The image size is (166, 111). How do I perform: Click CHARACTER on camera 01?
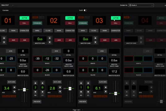(x=24, y=31)
